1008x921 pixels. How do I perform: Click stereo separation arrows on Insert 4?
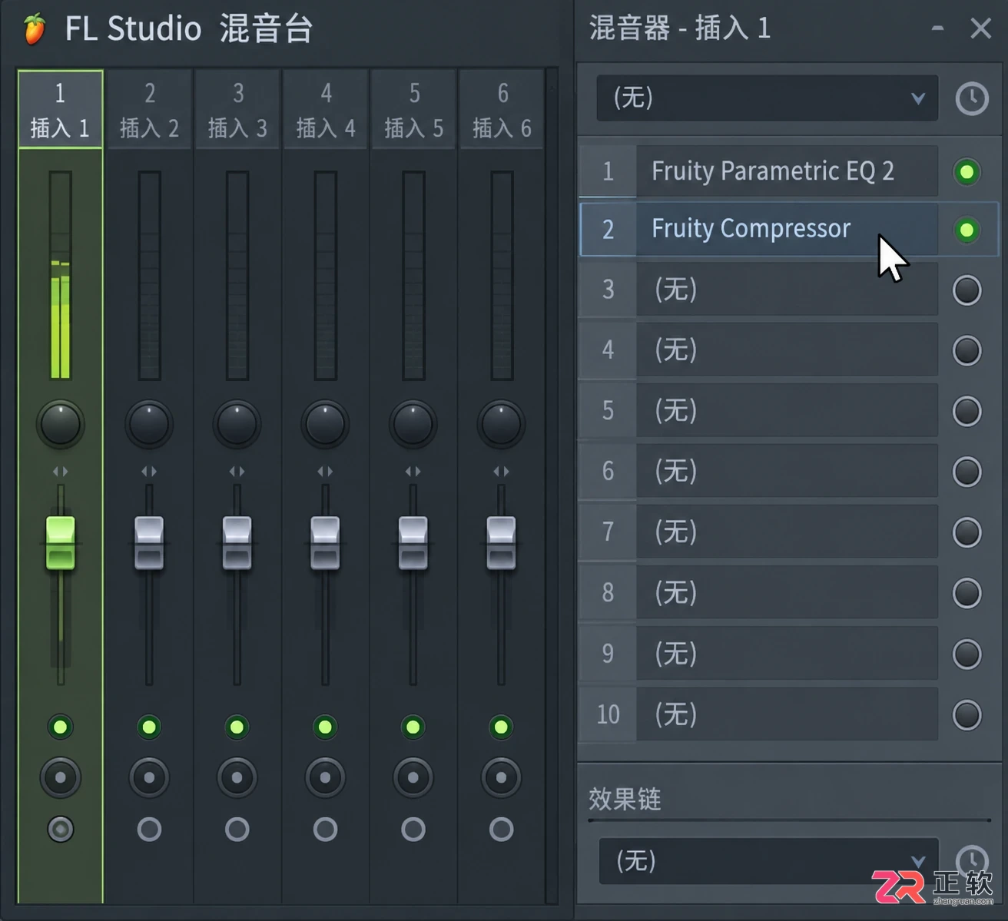point(325,471)
